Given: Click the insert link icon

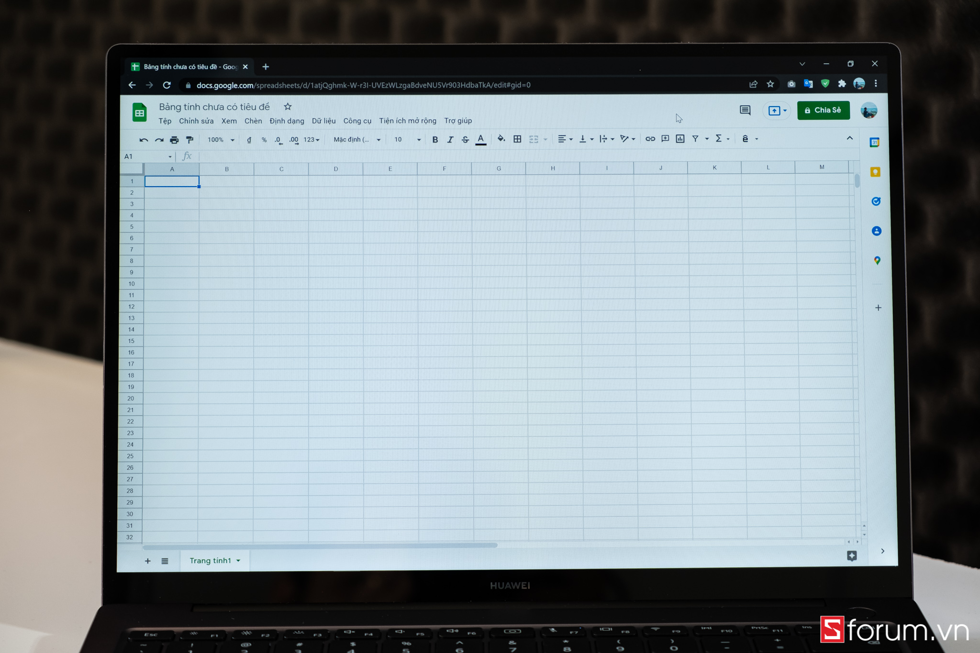Looking at the screenshot, I should (x=650, y=139).
